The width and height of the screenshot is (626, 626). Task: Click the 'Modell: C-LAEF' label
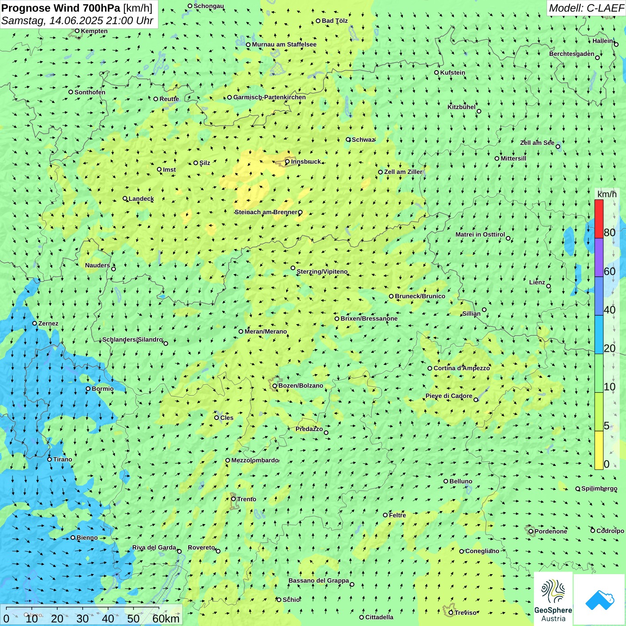click(x=586, y=8)
